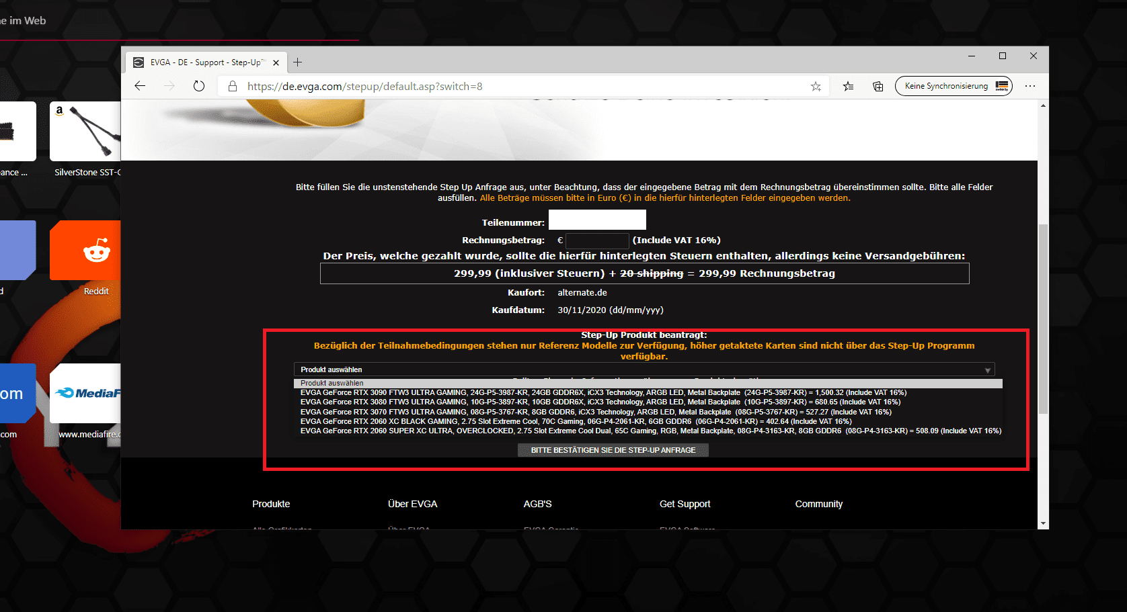Open the Get Support footer link
Screen dimensions: 1127x612
685,504
